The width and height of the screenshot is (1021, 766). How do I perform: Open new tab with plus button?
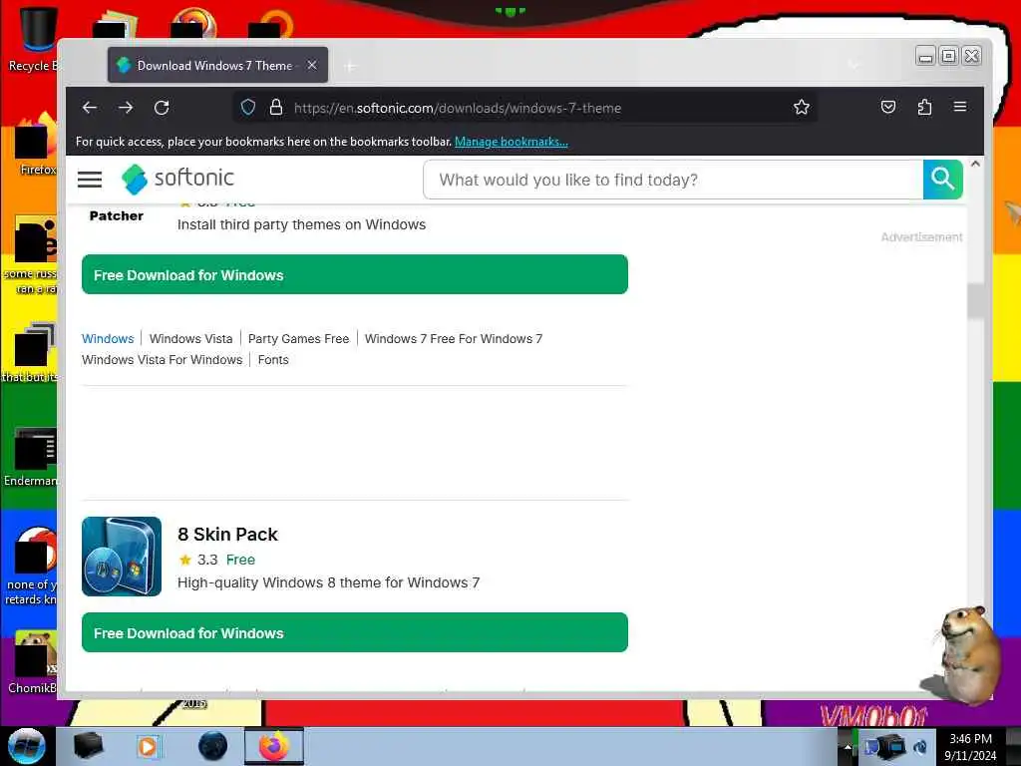(350, 66)
